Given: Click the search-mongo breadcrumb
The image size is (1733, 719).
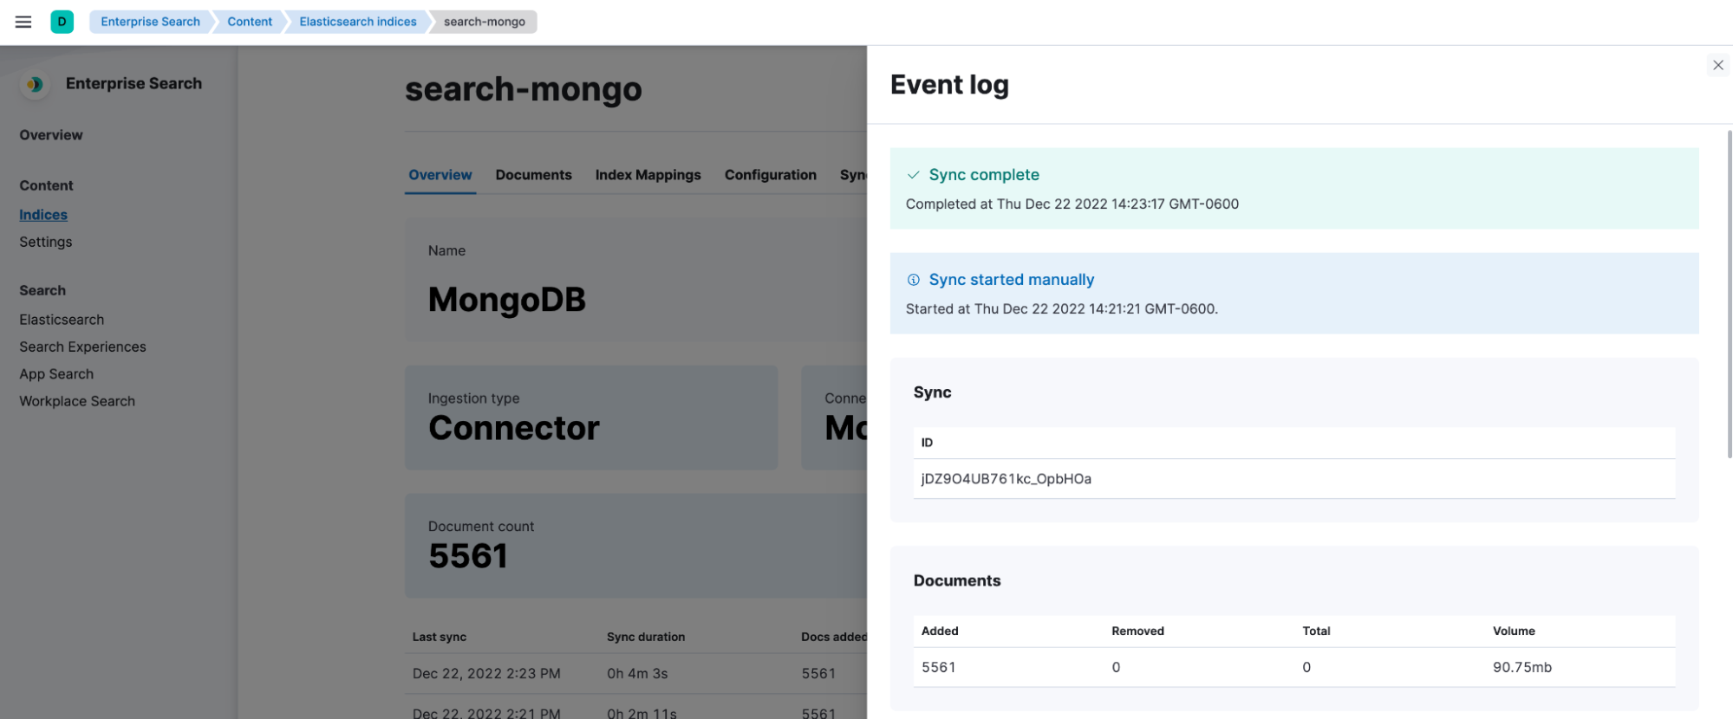Looking at the screenshot, I should click(x=485, y=22).
